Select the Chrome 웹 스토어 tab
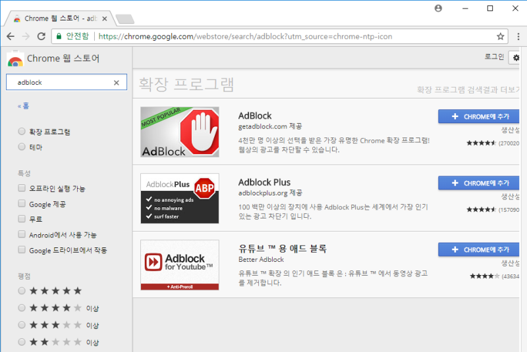The image size is (527, 352). point(61,18)
